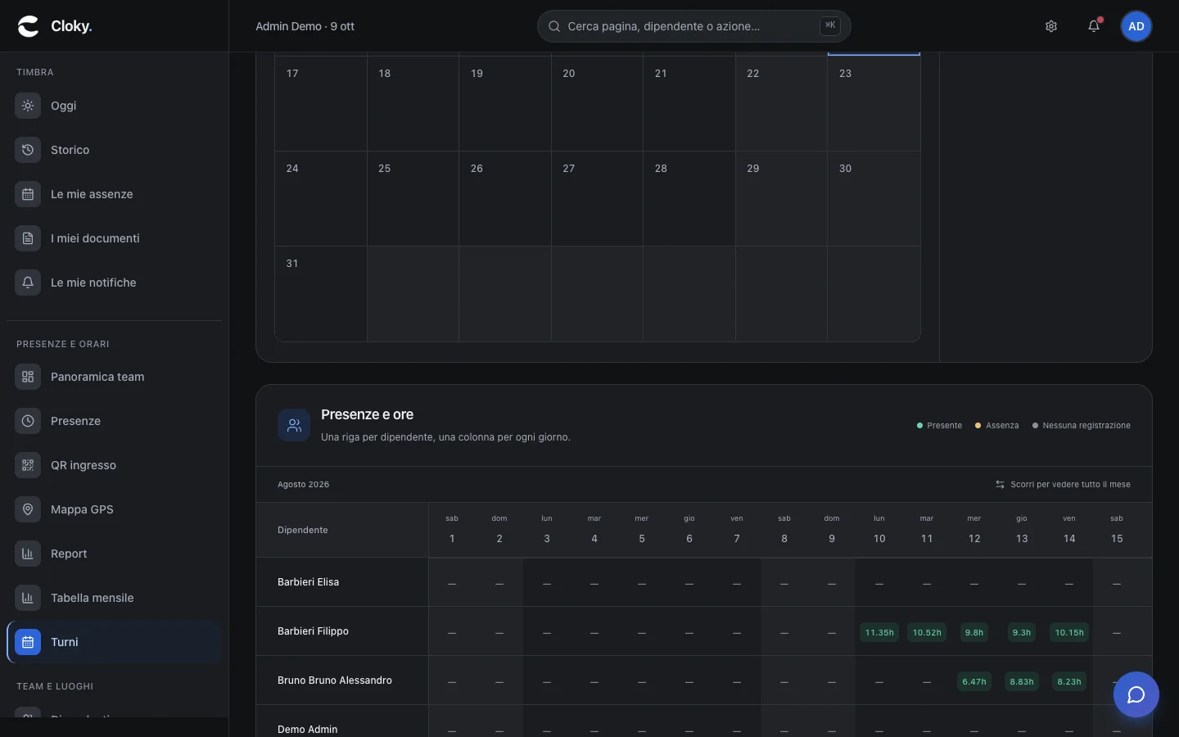Click employee name Bruno Bruno Alessandro
The width and height of the screenshot is (1179, 737).
[x=335, y=680]
